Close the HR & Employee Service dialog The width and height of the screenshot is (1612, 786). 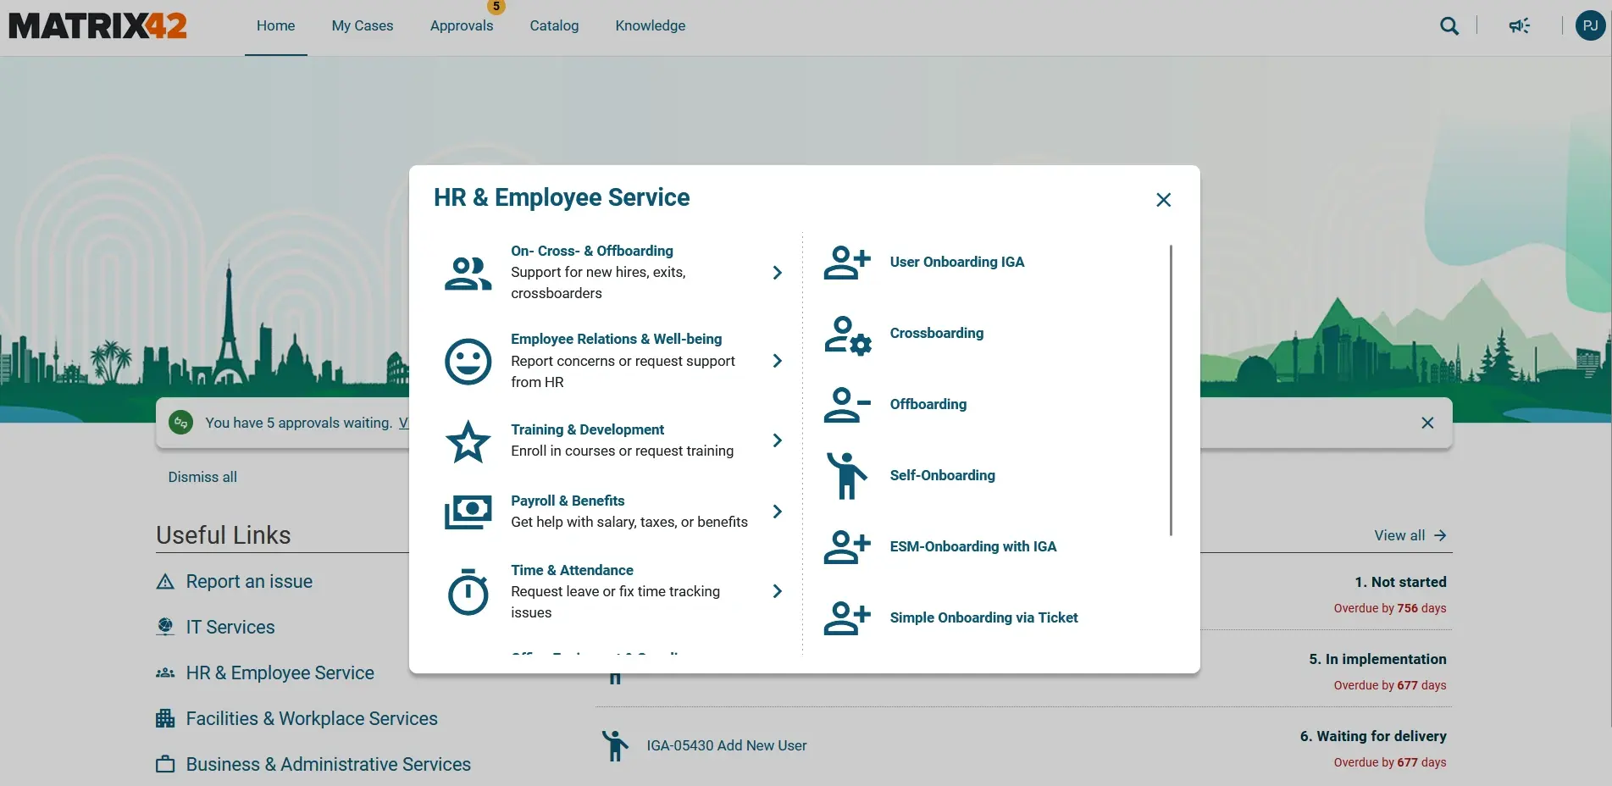[1163, 200]
